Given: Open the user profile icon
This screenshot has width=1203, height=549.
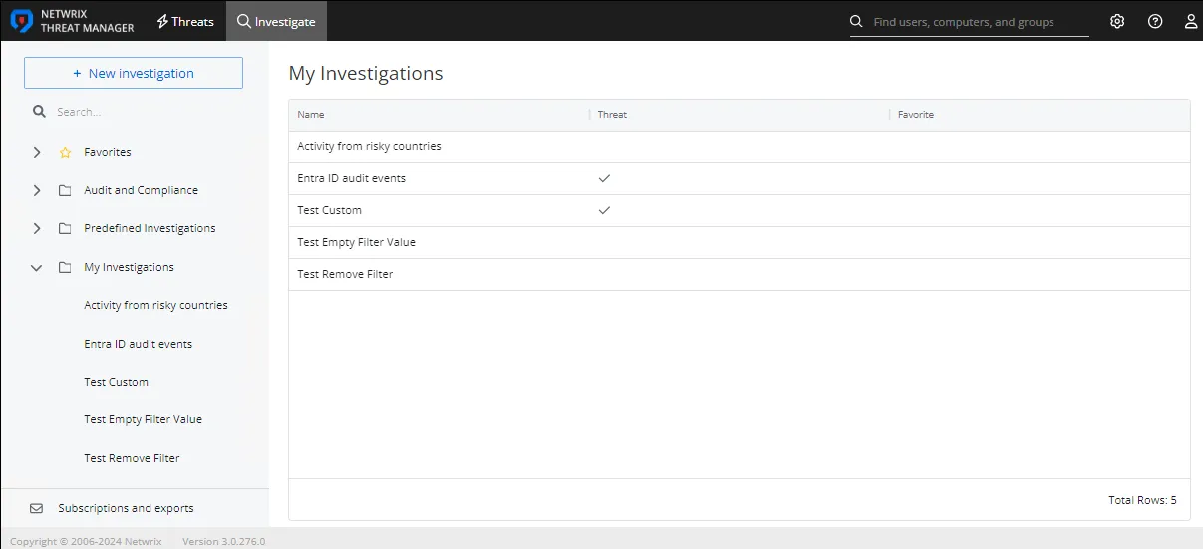Looking at the screenshot, I should point(1191,21).
